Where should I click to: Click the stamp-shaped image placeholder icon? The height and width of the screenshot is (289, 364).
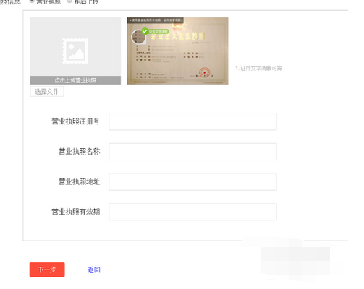[x=75, y=51]
